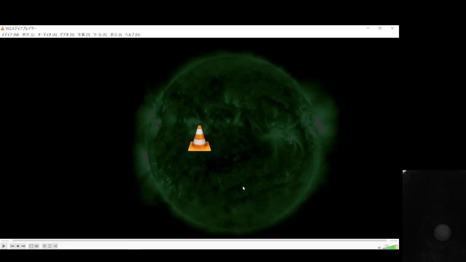
Task: Click the VLC cone icon in title bar
Action: pyautogui.click(x=3, y=28)
